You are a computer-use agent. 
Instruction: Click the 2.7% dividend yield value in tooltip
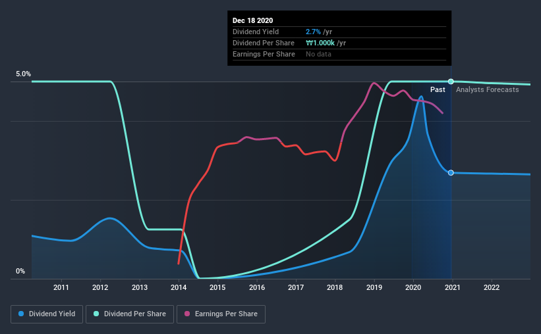(313, 32)
